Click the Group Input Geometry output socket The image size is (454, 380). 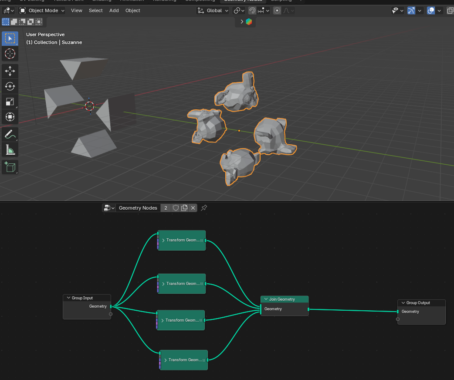[111, 306]
